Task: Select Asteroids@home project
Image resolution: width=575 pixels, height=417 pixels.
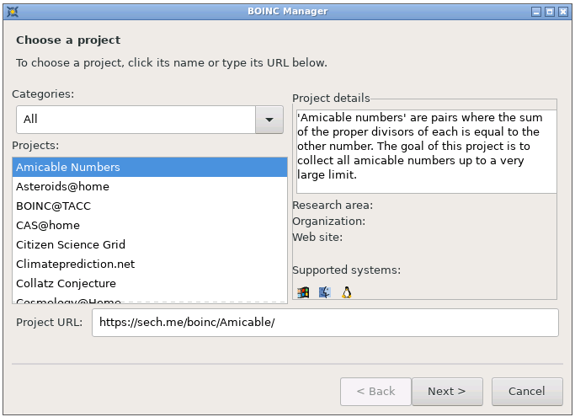Action: pos(150,186)
